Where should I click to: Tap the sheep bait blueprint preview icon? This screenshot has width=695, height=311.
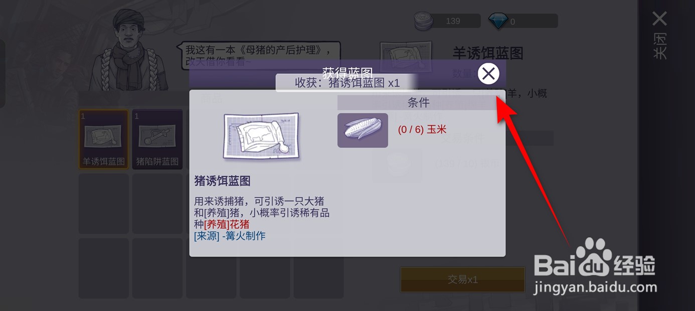coord(406,57)
